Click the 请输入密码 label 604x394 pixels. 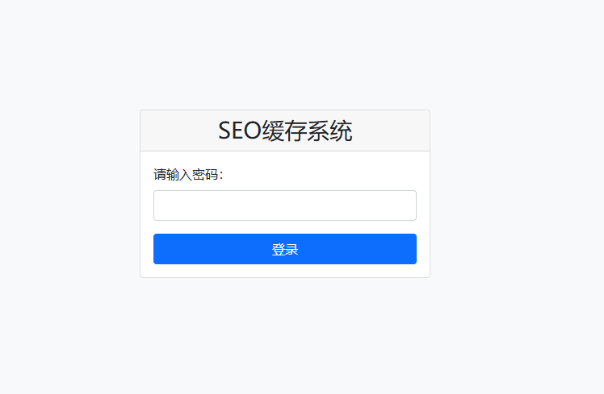point(187,175)
